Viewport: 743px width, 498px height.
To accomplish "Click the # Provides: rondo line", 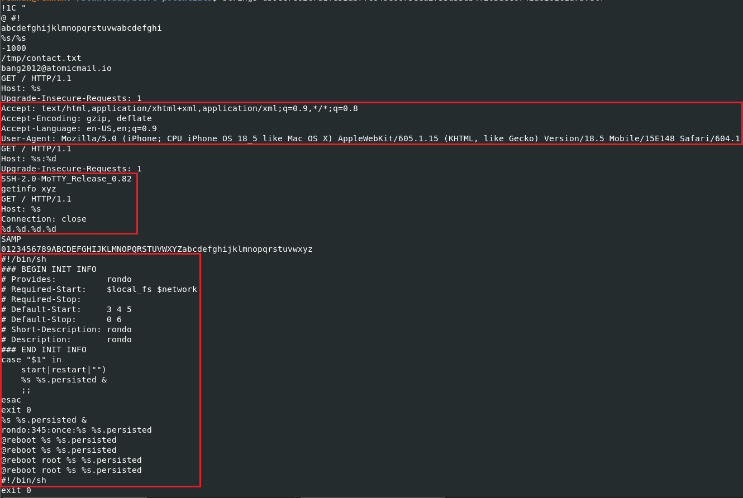I will (x=66, y=279).
